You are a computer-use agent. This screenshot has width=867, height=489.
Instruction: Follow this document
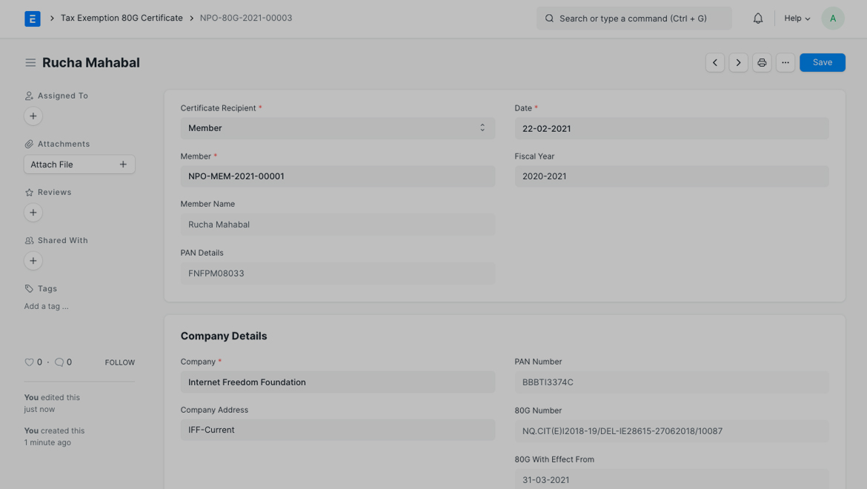coord(119,362)
